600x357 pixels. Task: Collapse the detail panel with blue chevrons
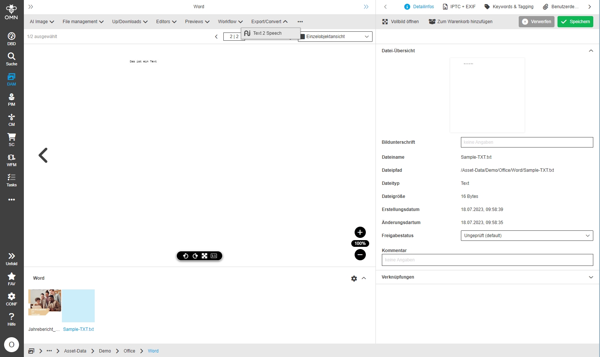[x=366, y=7]
